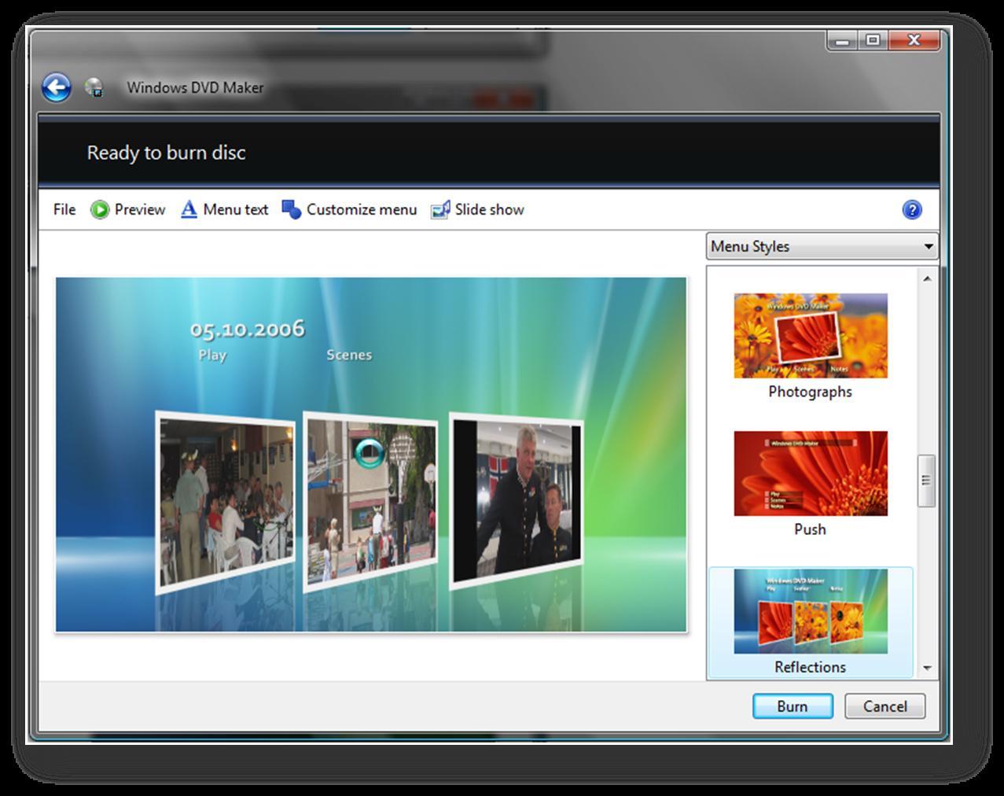The image size is (1004, 796).
Task: Click the Play label in DVD preview
Action: 212,356
